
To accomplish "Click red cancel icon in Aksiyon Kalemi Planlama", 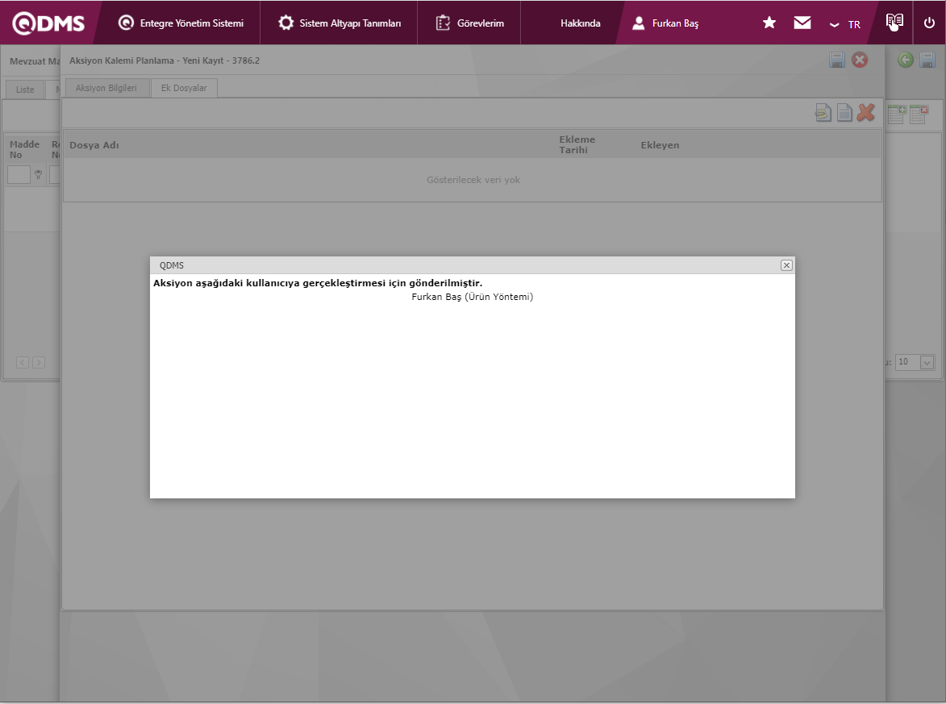I will (x=860, y=60).
